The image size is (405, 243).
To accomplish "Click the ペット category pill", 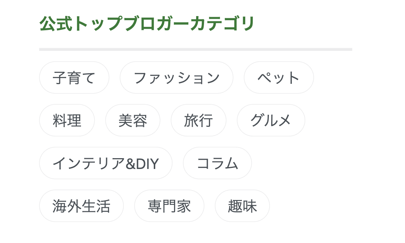I will coord(279,78).
